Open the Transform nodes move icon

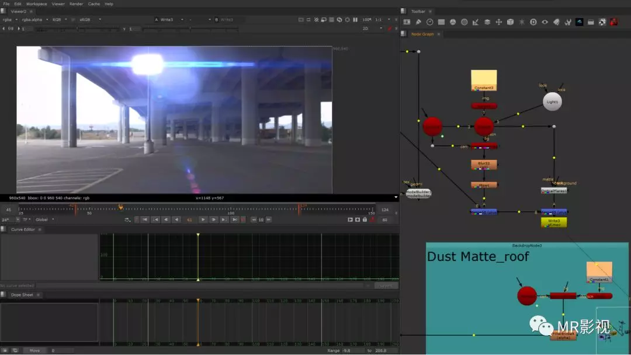point(498,22)
